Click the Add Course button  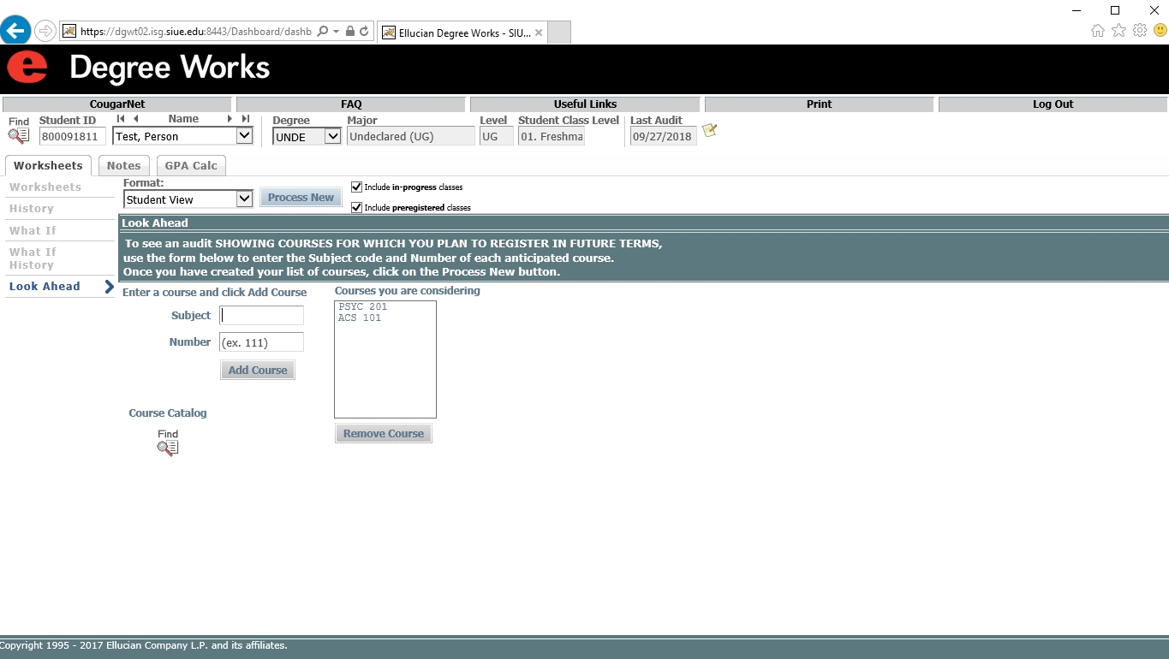click(x=258, y=370)
